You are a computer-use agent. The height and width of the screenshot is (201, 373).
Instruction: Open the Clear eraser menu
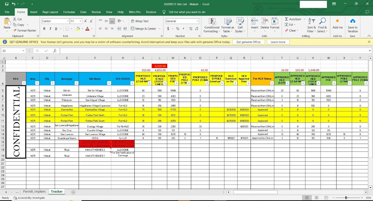click(292, 31)
